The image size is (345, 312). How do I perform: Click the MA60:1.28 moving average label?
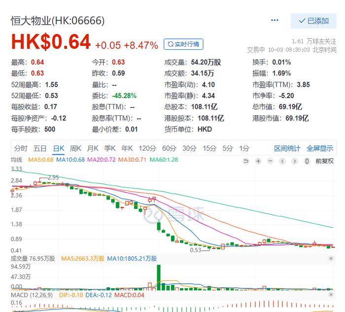point(164,160)
